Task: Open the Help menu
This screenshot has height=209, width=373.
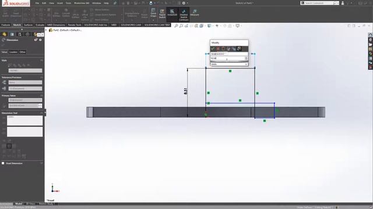Action: 106,3
